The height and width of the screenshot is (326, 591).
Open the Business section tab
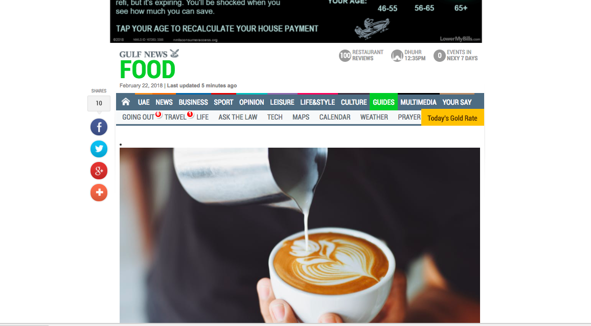click(193, 102)
